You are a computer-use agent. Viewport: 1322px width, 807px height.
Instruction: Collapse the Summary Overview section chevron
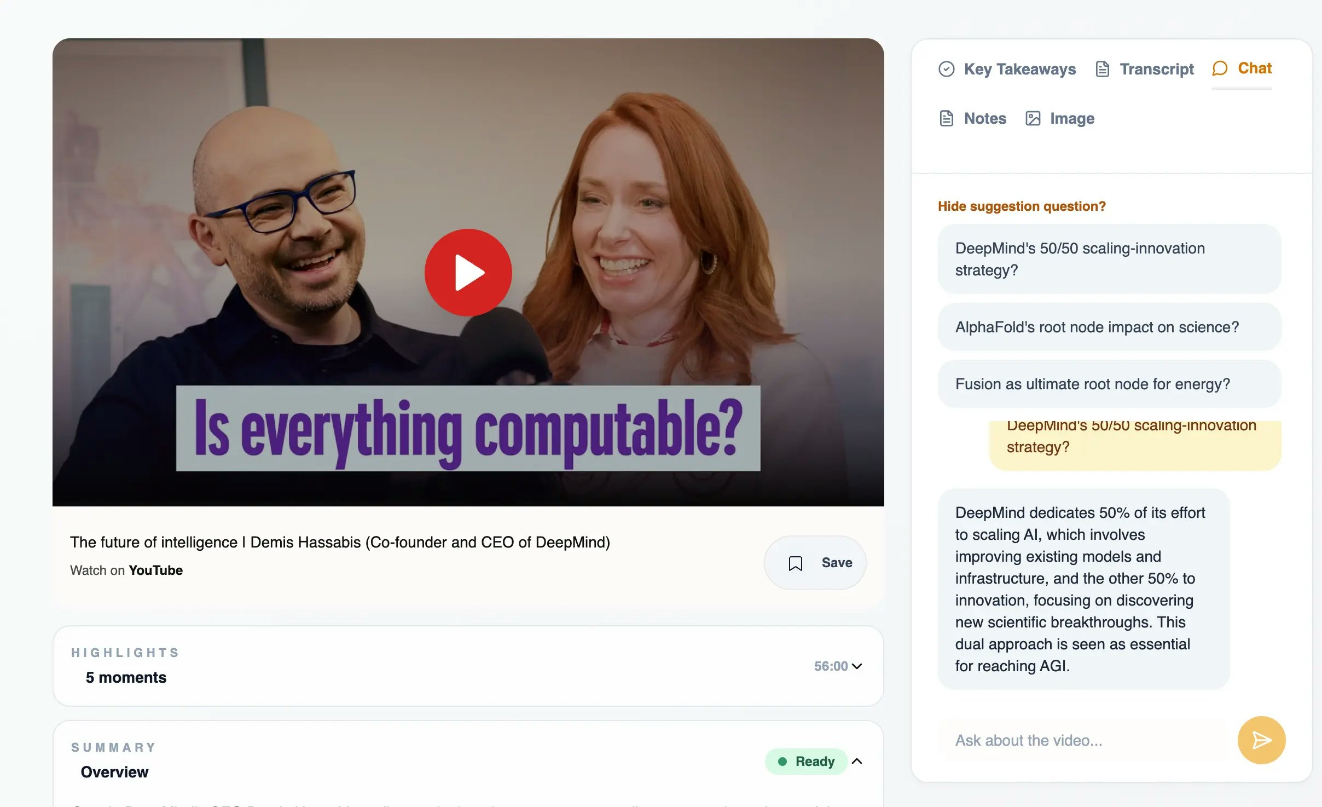pos(857,761)
